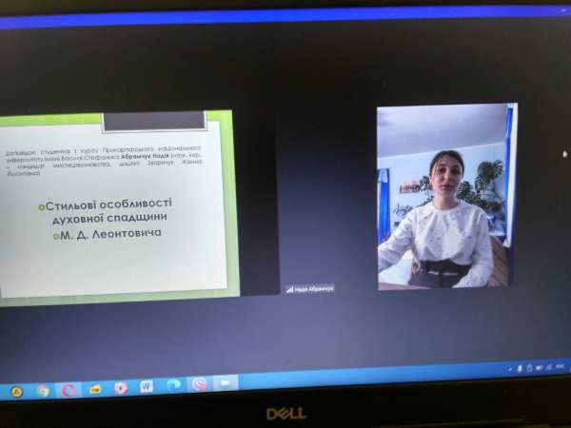Open File Explorer folder icon in taskbar
The height and width of the screenshot is (428, 571).
(x=95, y=388)
